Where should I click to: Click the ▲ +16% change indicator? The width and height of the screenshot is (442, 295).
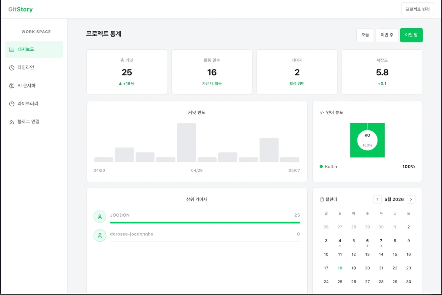pos(127,84)
